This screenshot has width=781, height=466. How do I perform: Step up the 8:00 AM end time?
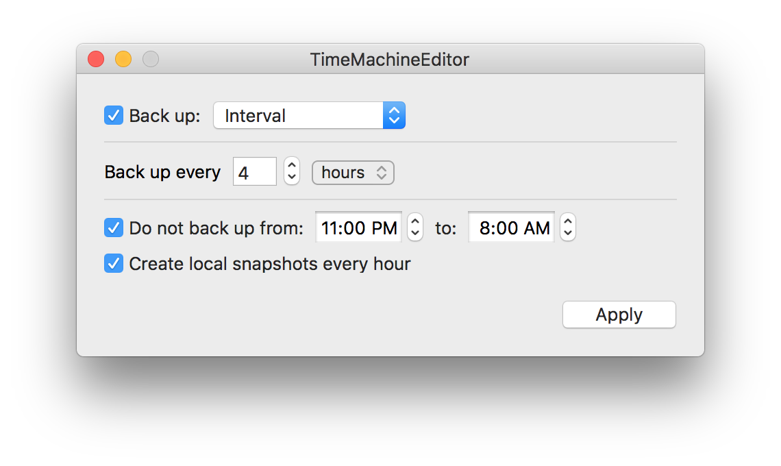click(x=568, y=221)
